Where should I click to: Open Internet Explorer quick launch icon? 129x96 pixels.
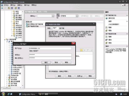[x=9, y=94]
